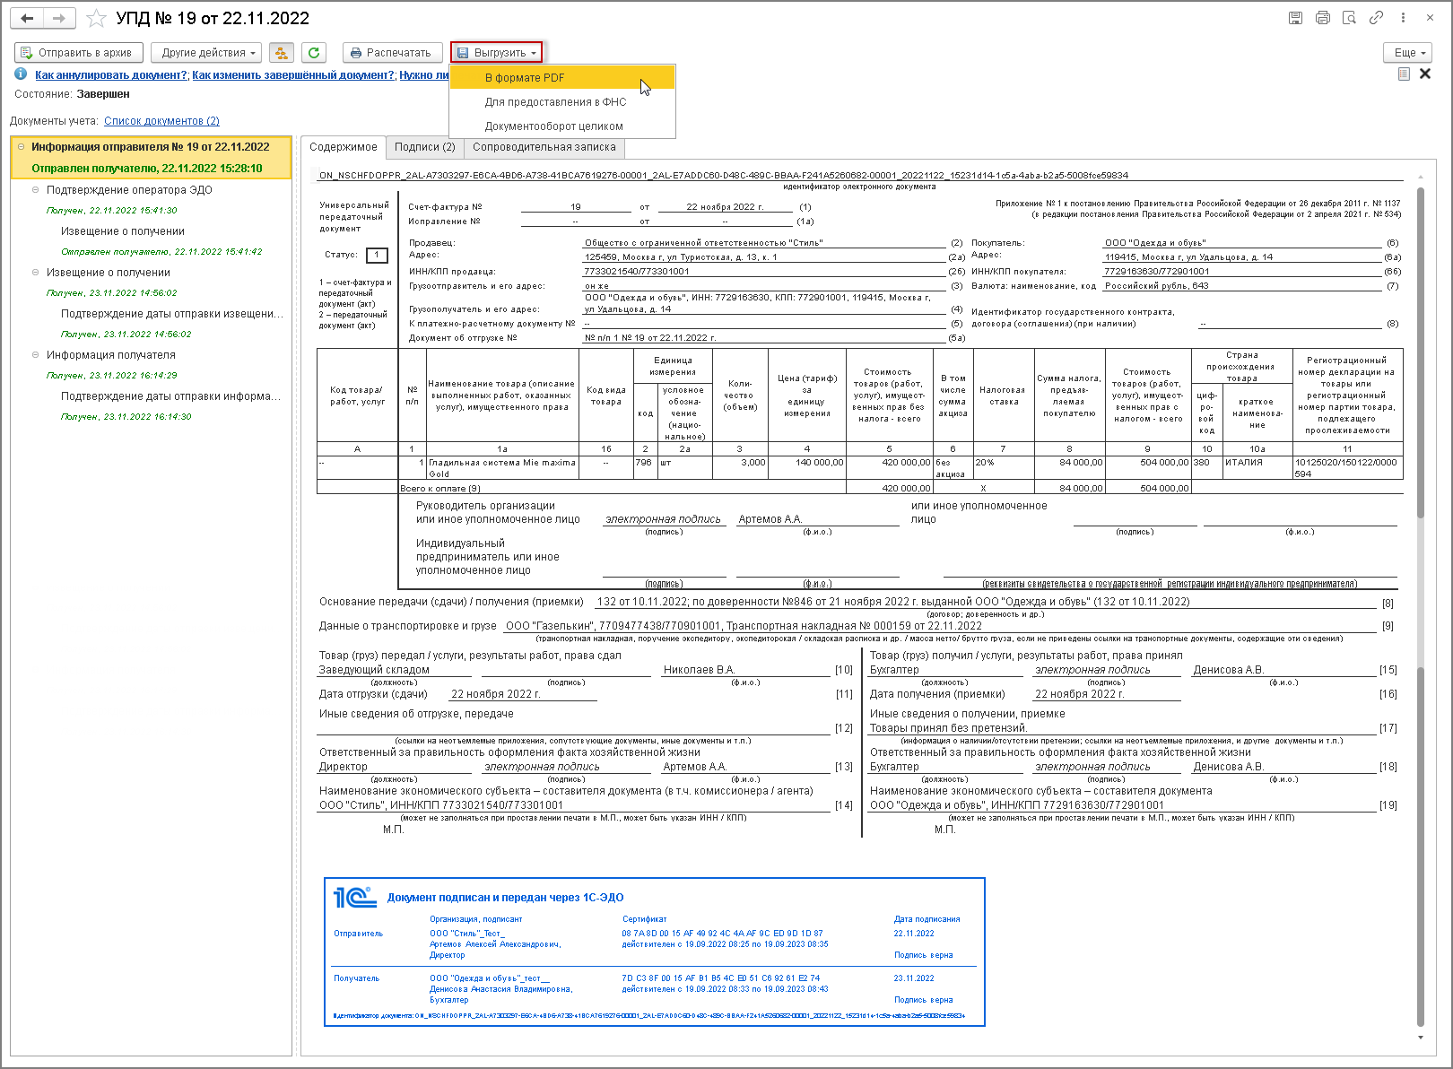Open the Список документов (2) link
This screenshot has width=1453, height=1069.
click(x=161, y=121)
